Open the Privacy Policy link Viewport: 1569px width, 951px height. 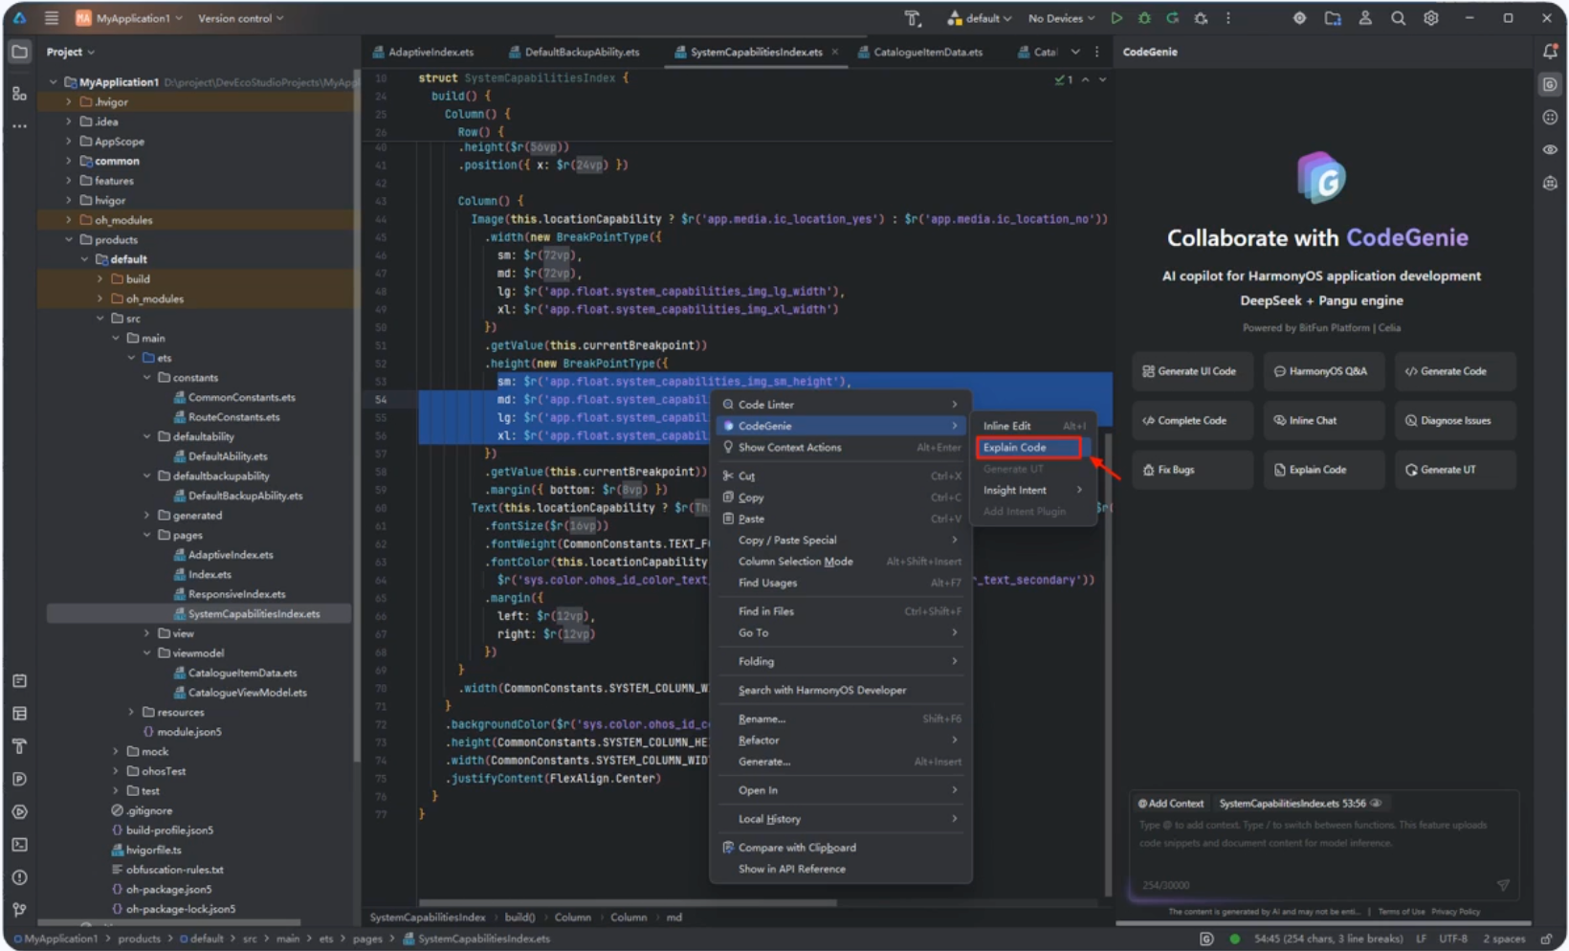point(1455,912)
